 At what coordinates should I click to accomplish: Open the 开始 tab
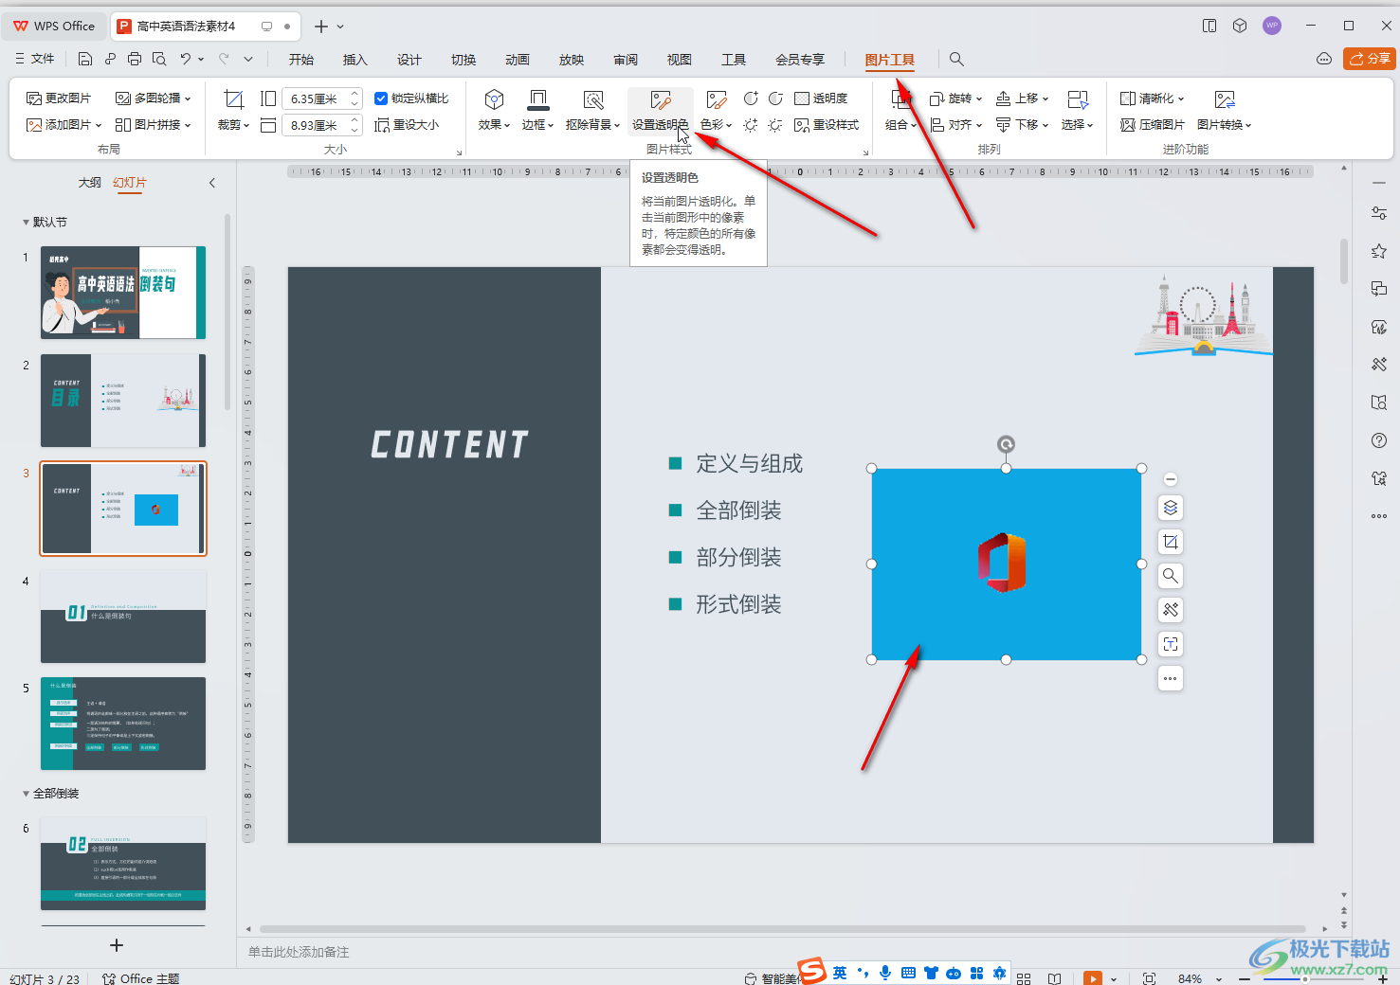[301, 60]
